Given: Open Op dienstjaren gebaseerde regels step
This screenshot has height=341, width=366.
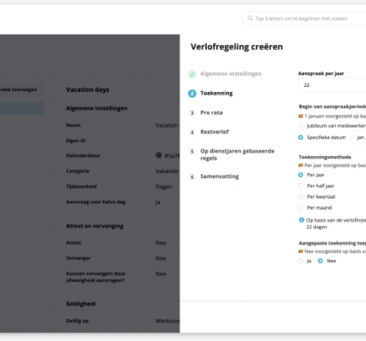Looking at the screenshot, I should point(237,154).
